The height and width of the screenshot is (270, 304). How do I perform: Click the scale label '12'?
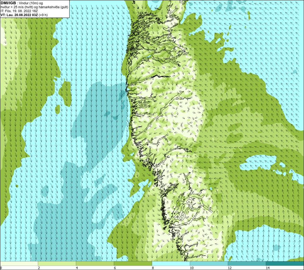tap(230, 268)
